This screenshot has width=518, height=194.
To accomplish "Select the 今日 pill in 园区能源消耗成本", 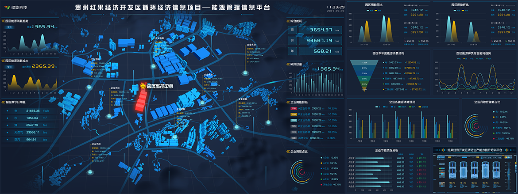I will coord(9,67).
